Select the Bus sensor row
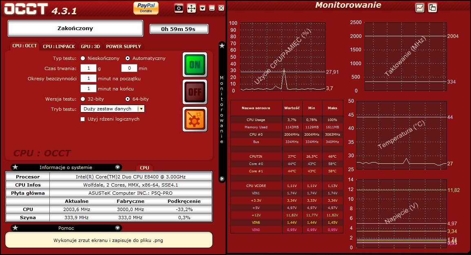Screen dimensions: 471x255 click(287, 142)
